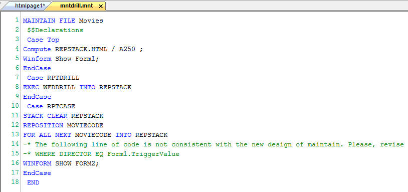Click the WINFORM SHOW FORM2 line
This screenshot has height=192, width=408.
coord(61,163)
